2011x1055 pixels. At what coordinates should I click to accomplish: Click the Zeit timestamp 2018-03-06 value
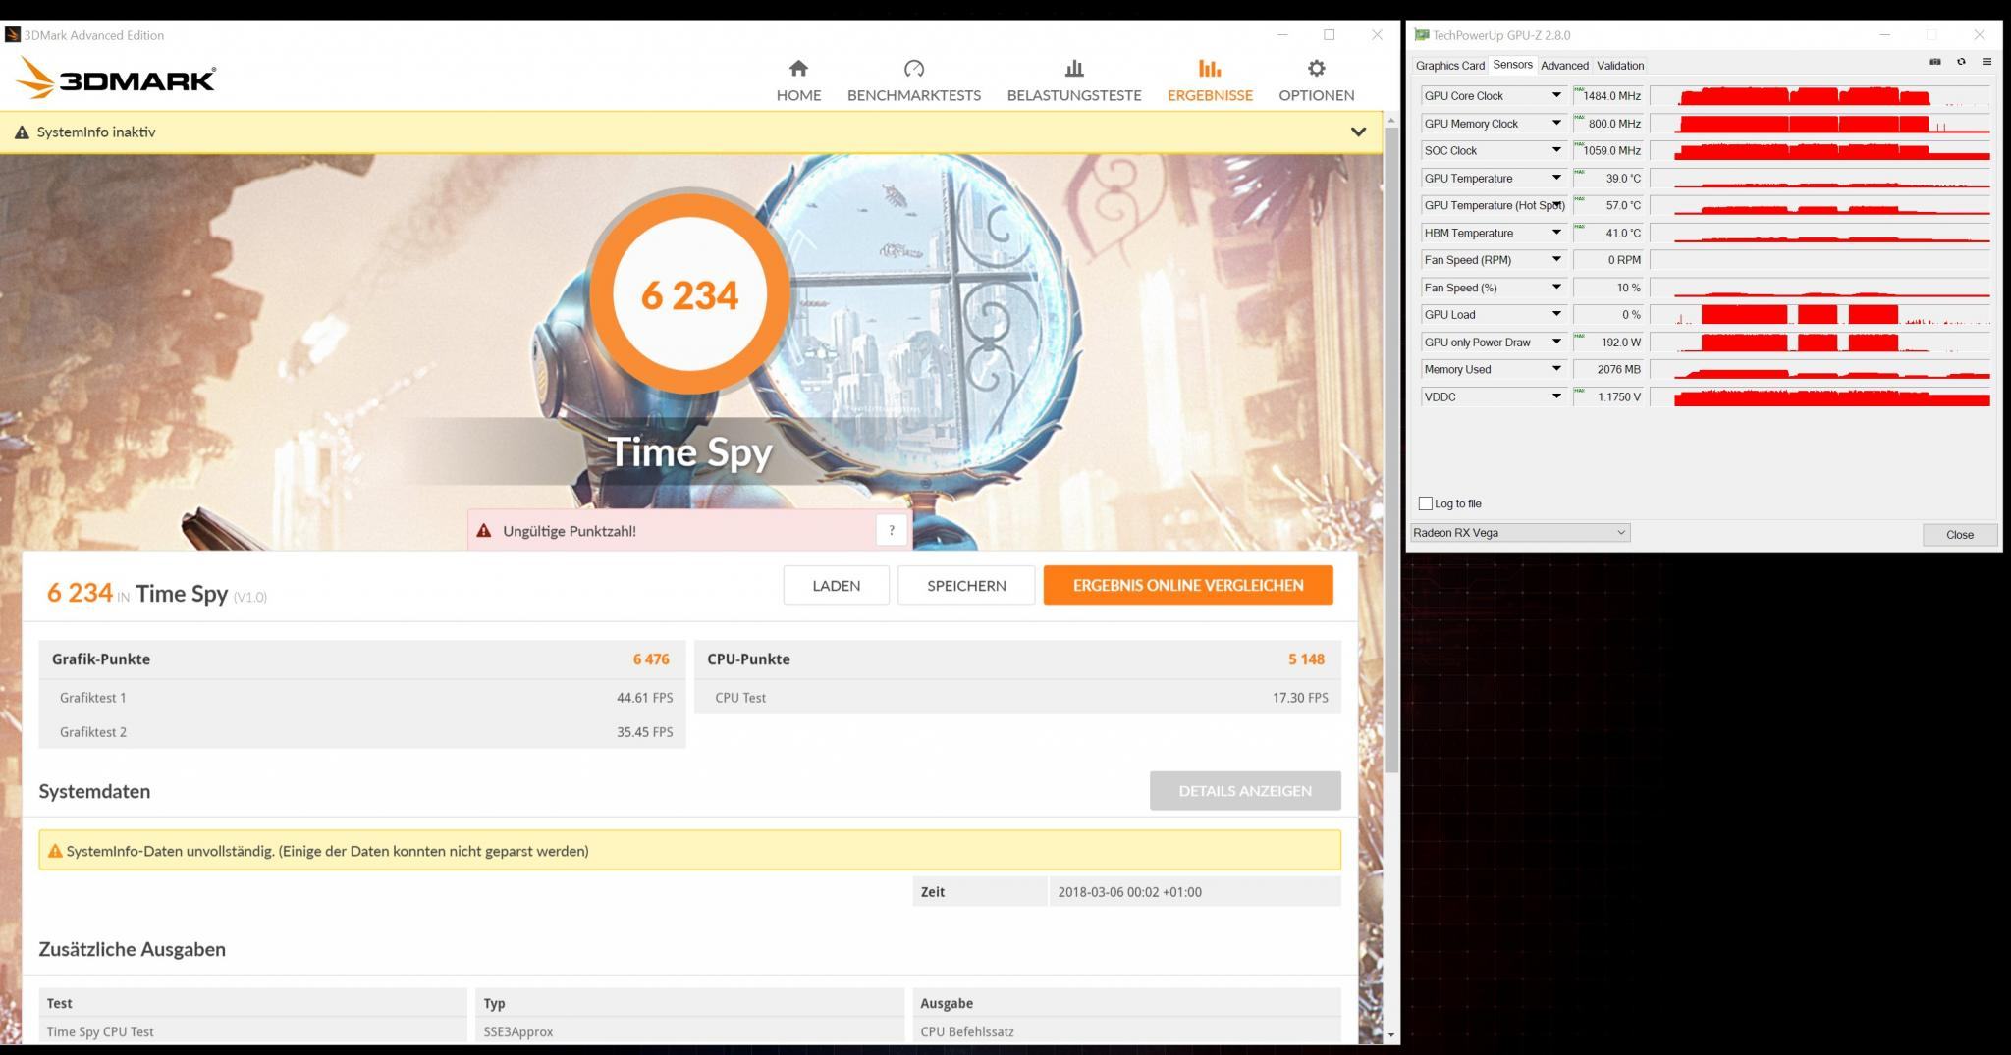[x=1129, y=892]
